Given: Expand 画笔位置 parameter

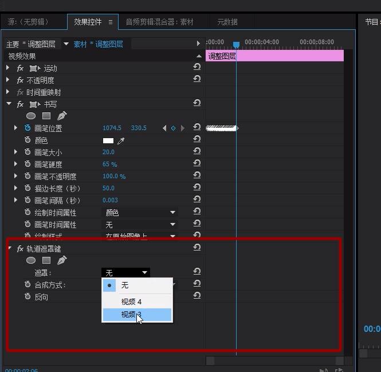Looking at the screenshot, I should (16, 128).
